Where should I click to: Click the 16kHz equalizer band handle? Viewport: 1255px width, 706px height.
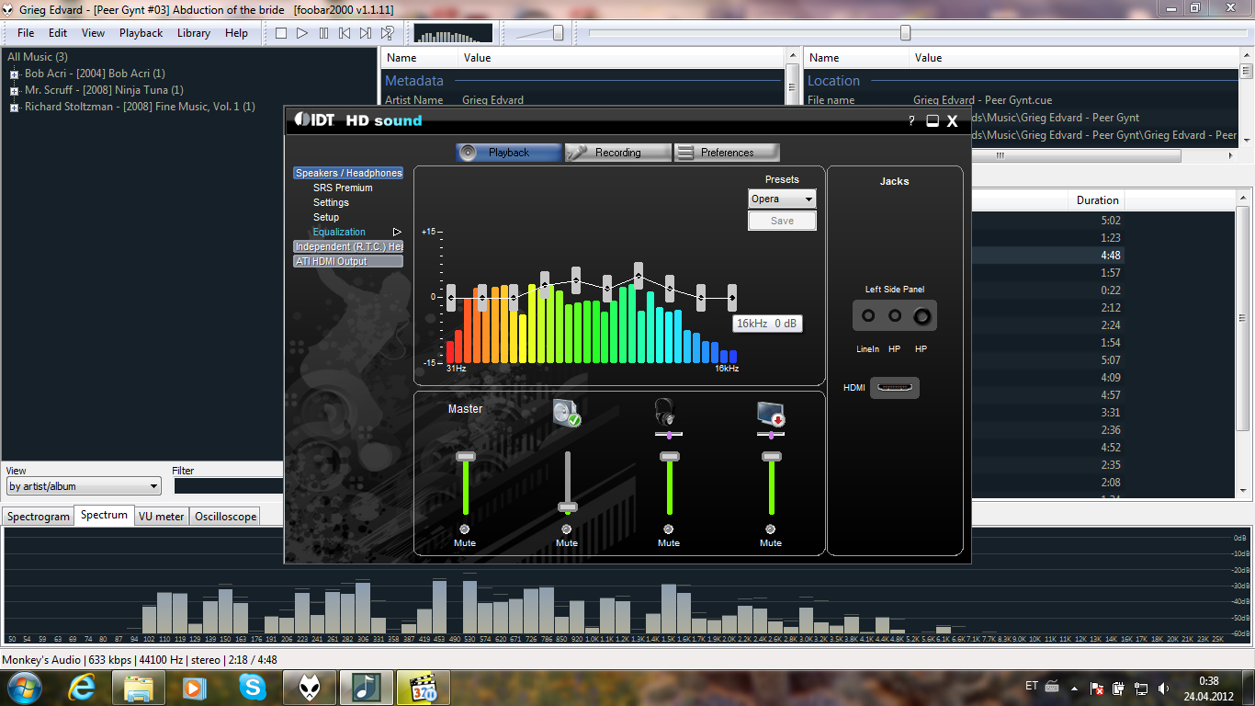pos(732,298)
